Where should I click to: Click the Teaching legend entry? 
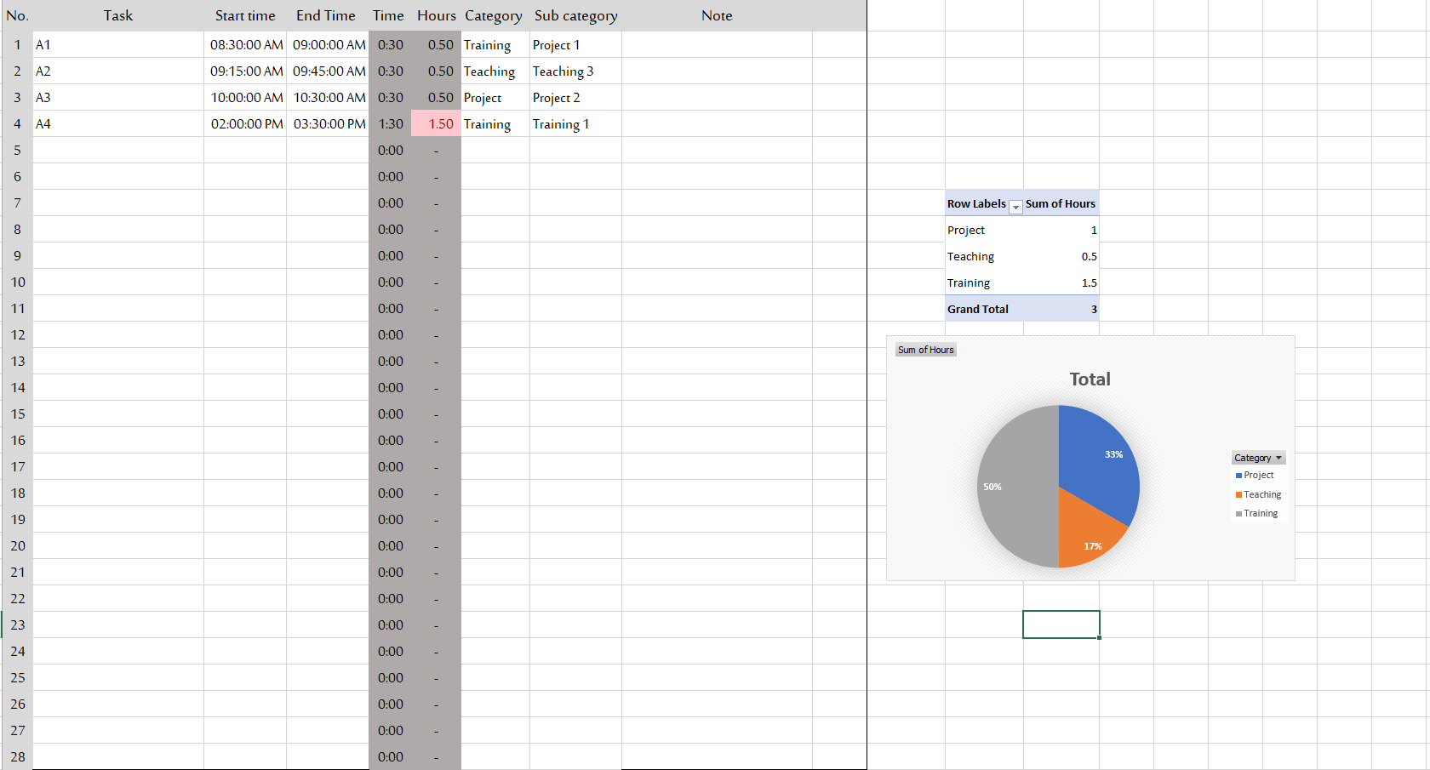click(x=1261, y=495)
